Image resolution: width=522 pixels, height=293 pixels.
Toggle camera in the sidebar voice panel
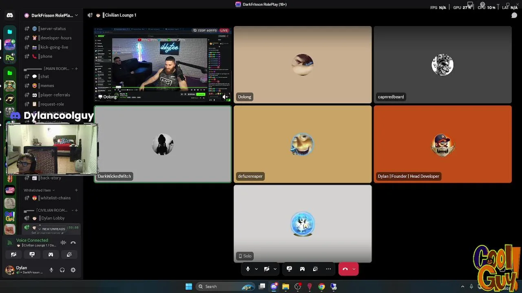pos(13,255)
